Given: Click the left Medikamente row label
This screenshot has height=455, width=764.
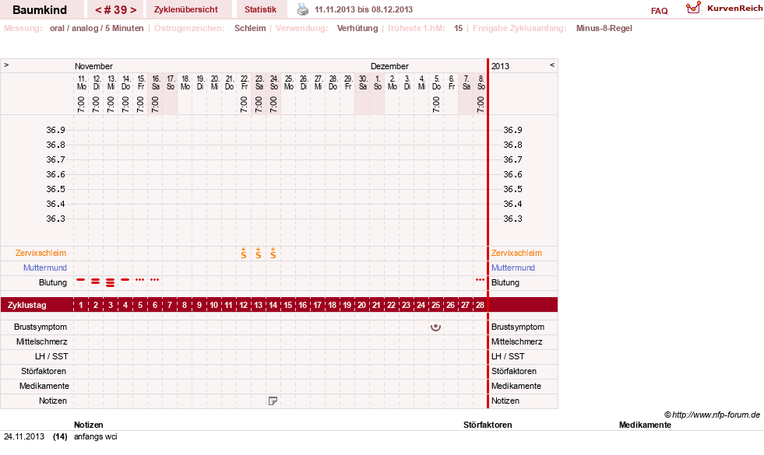Looking at the screenshot, I should pos(44,386).
